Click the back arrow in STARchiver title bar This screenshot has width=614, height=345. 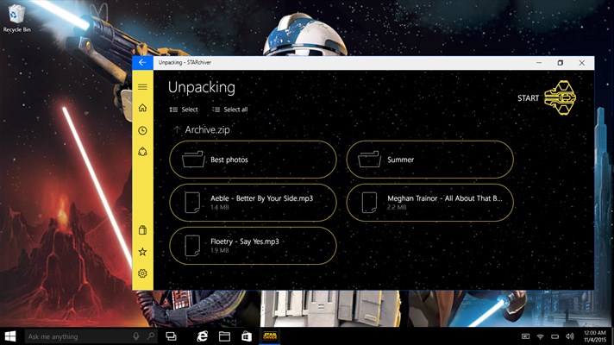pyautogui.click(x=142, y=63)
